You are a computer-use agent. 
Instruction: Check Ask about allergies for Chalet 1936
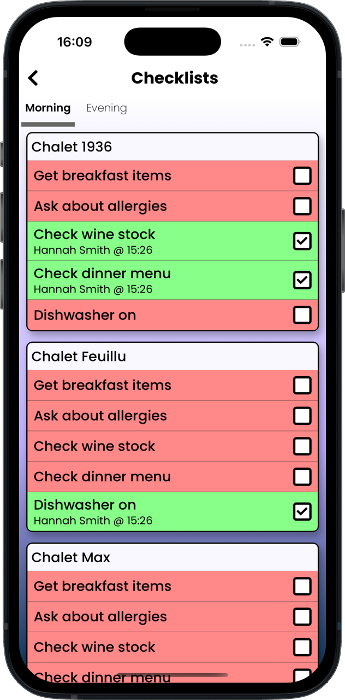coord(302,206)
